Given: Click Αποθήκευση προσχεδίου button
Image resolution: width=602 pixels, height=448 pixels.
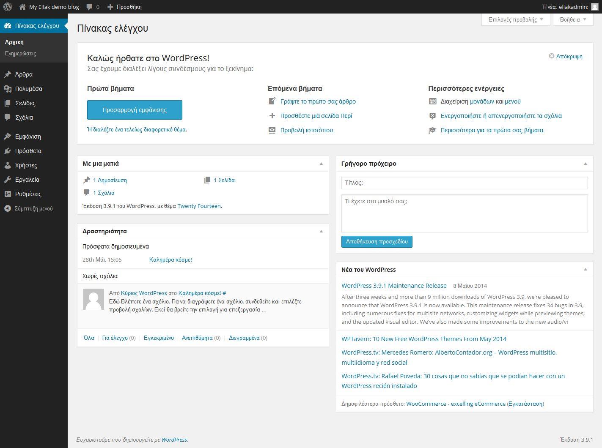Looking at the screenshot, I should (x=377, y=242).
